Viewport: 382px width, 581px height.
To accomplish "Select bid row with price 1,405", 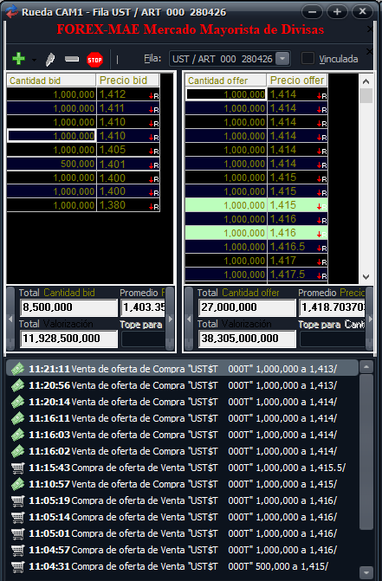I will pos(83,150).
